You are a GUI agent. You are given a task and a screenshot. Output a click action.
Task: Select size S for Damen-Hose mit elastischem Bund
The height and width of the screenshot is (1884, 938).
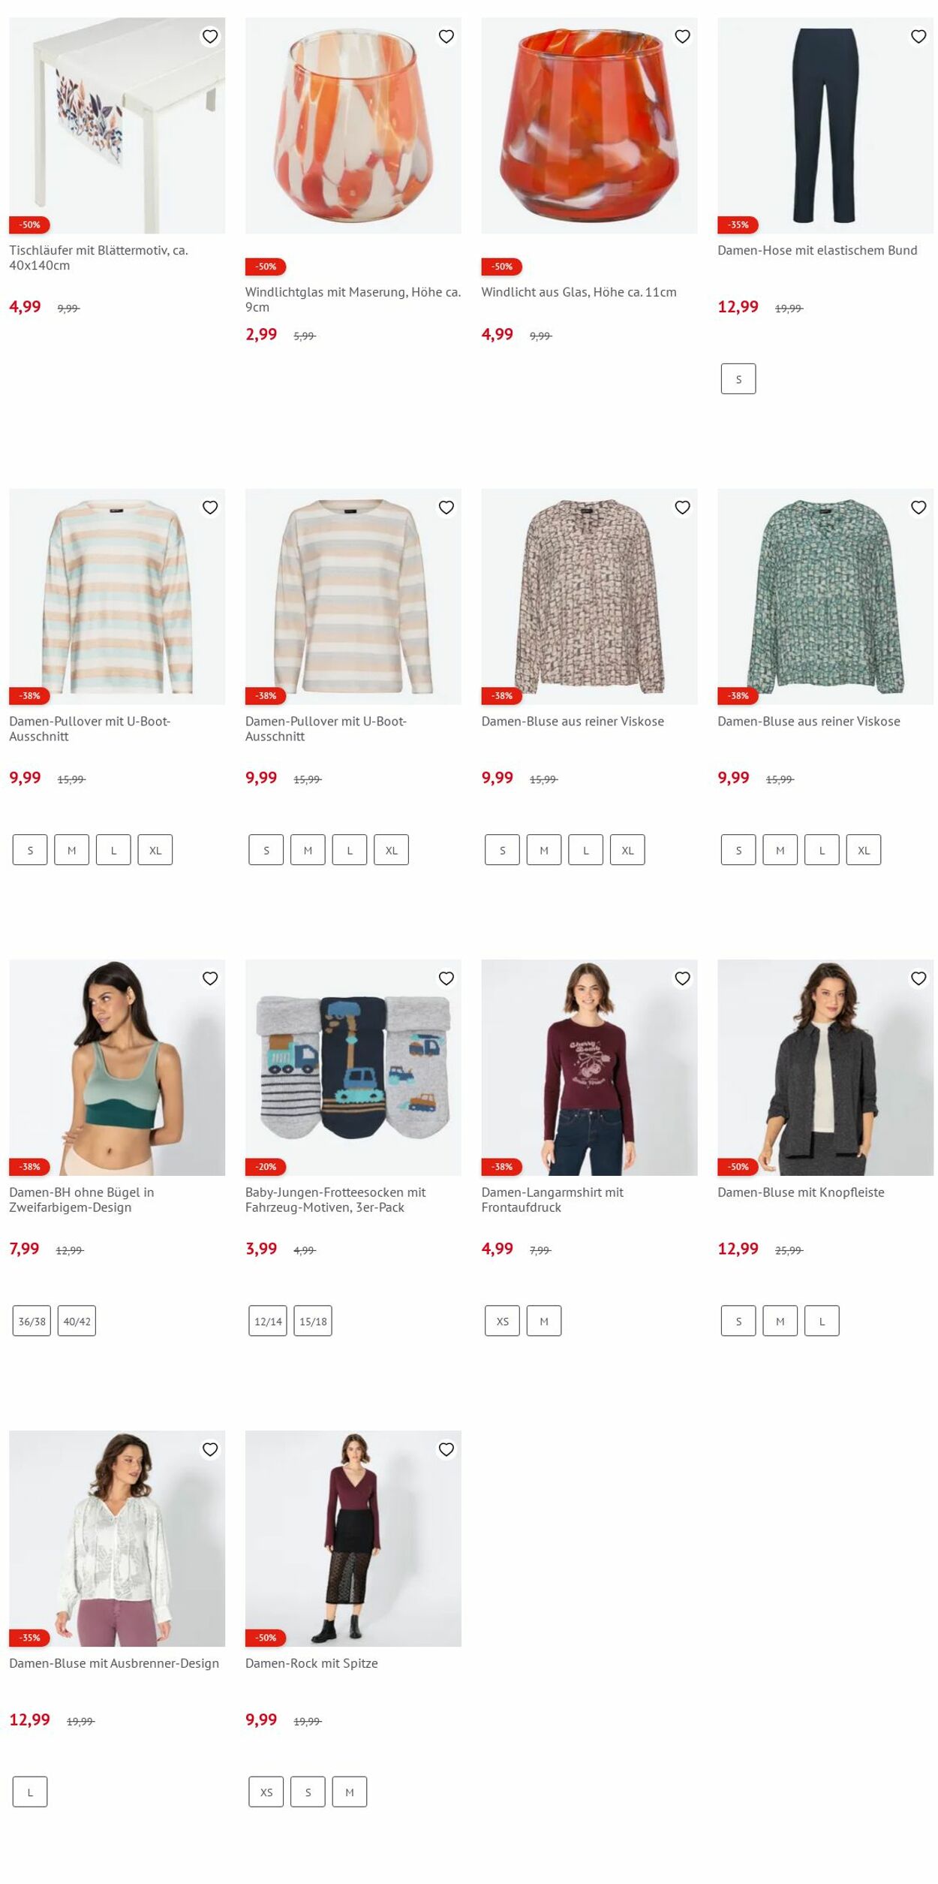[x=738, y=379]
